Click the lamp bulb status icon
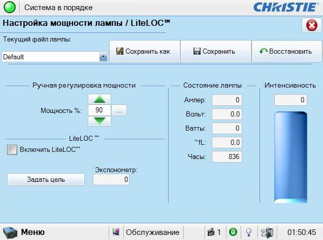This screenshot has width=323, height=240. [x=249, y=232]
